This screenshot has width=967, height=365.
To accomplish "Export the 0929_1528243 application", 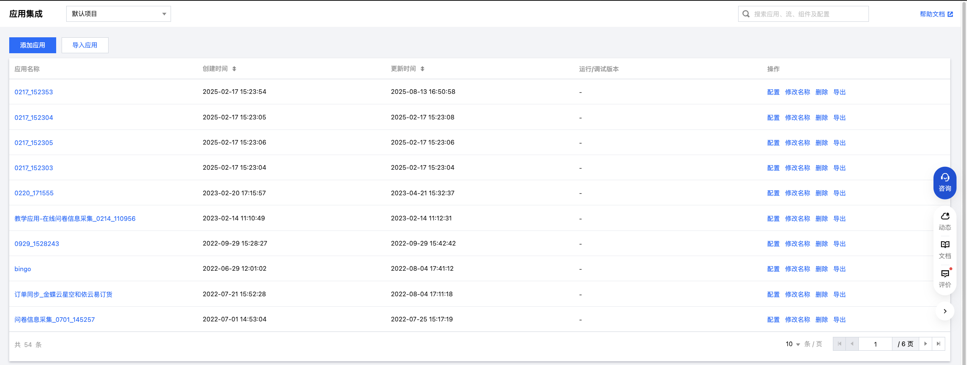I will [839, 244].
